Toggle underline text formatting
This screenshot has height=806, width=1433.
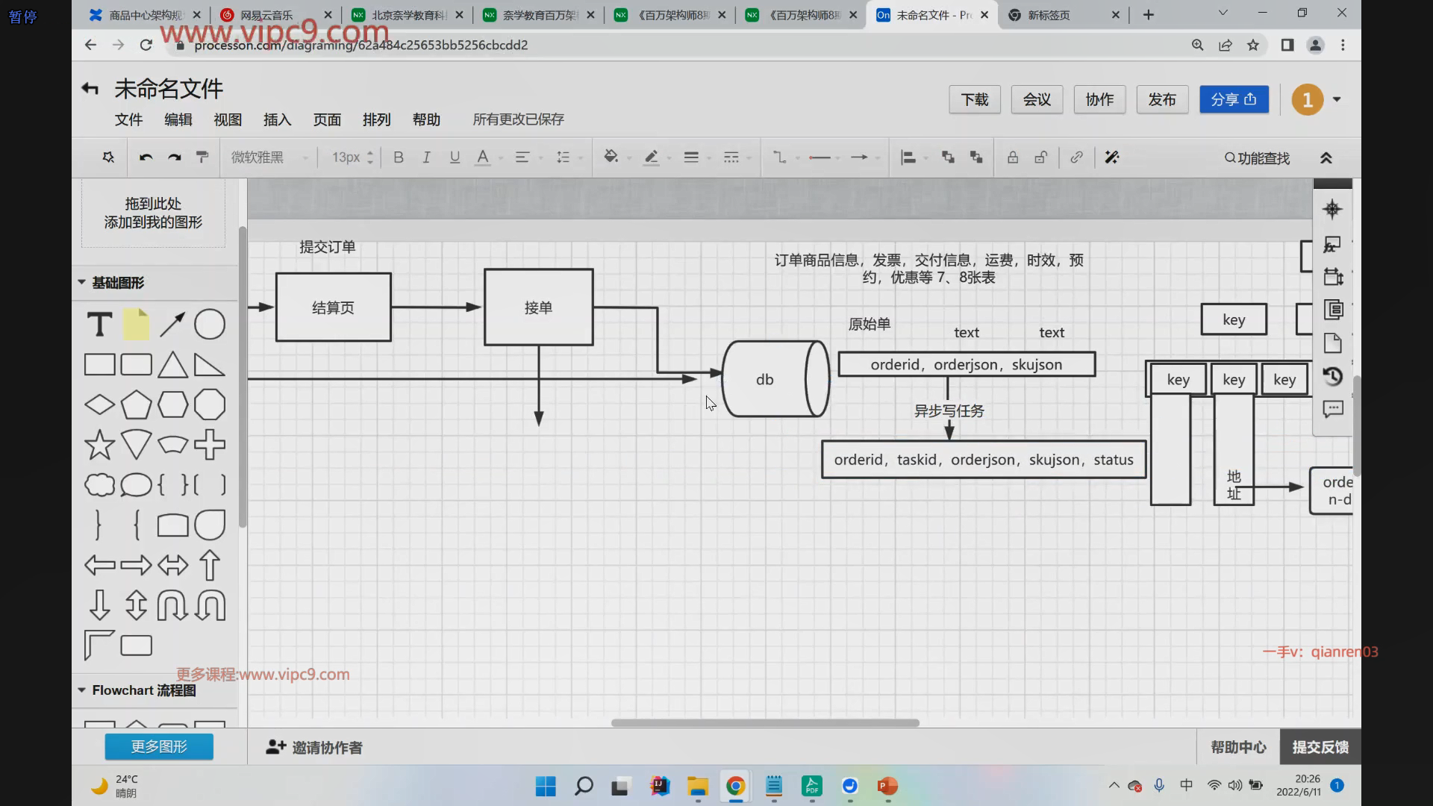(x=455, y=157)
